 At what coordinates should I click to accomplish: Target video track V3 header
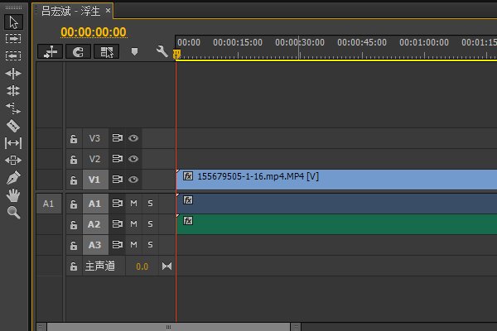pyautogui.click(x=94, y=138)
